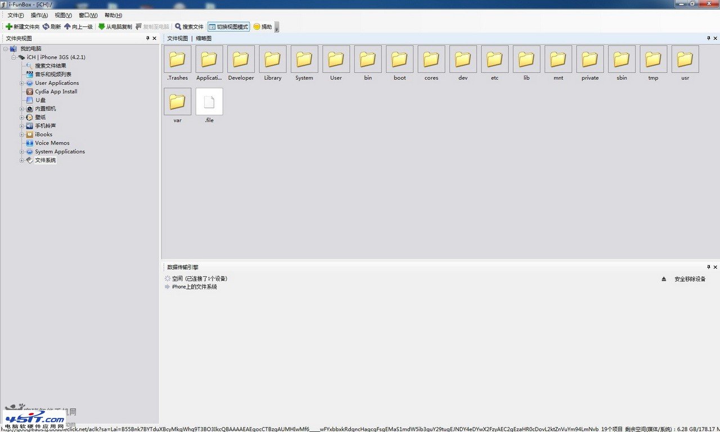Click 安全移除设备 safely remove device
Image resolution: width=720 pixels, height=432 pixels.
690,279
